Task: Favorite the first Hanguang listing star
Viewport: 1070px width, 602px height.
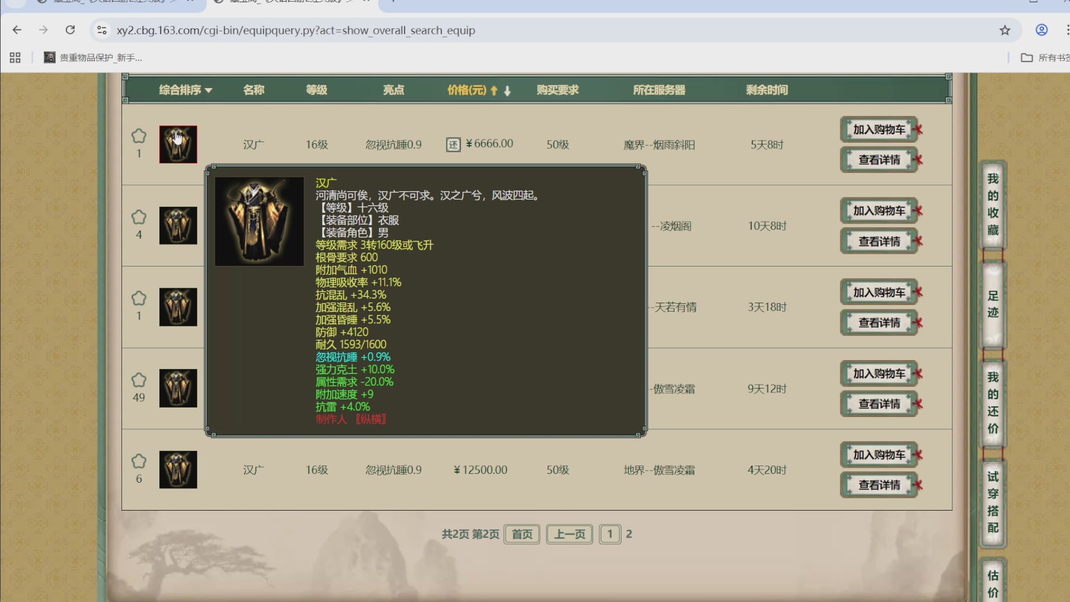Action: pos(139,136)
